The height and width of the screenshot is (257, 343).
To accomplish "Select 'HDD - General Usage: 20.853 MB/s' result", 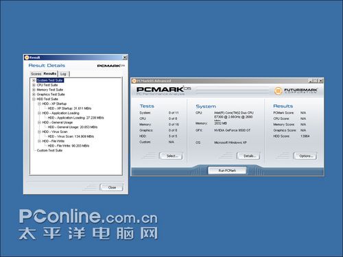I will point(73,127).
